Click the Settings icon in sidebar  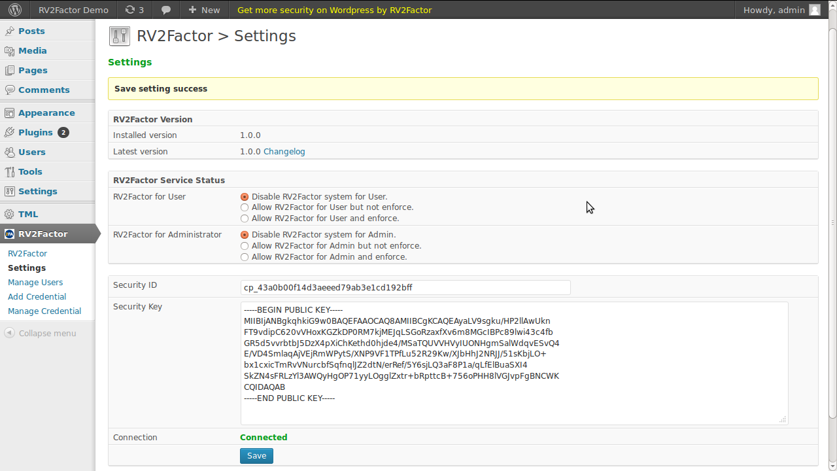click(x=9, y=191)
